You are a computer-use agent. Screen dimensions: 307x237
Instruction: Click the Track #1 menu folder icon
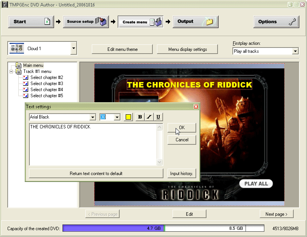tap(18, 71)
